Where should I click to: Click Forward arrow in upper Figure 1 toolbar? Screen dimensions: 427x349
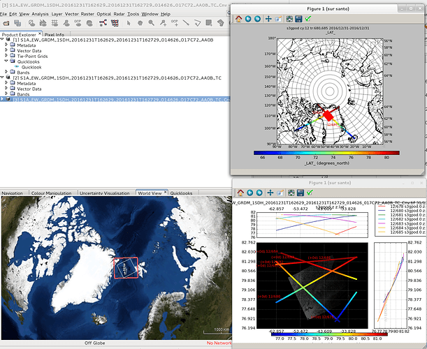tap(257, 19)
